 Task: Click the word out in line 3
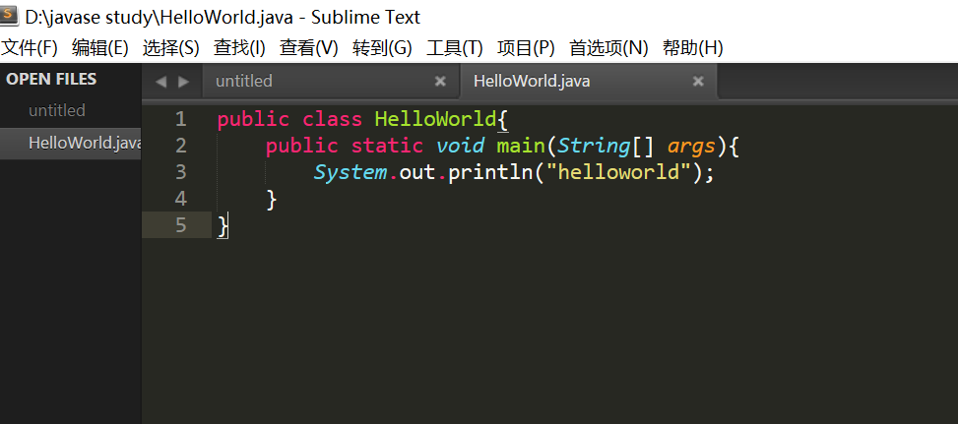coord(417,173)
